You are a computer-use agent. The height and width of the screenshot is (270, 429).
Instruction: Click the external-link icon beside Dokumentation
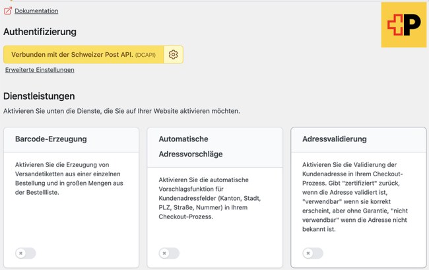tap(8, 11)
